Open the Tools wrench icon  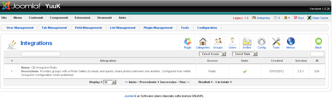click(x=276, y=44)
